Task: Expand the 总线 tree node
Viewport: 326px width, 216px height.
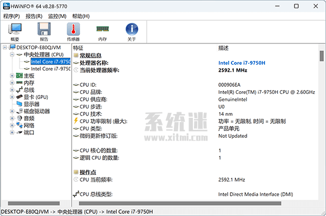Action: (x=12, y=90)
